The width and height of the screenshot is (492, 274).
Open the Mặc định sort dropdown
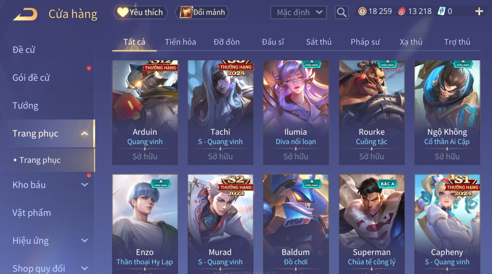coord(299,12)
